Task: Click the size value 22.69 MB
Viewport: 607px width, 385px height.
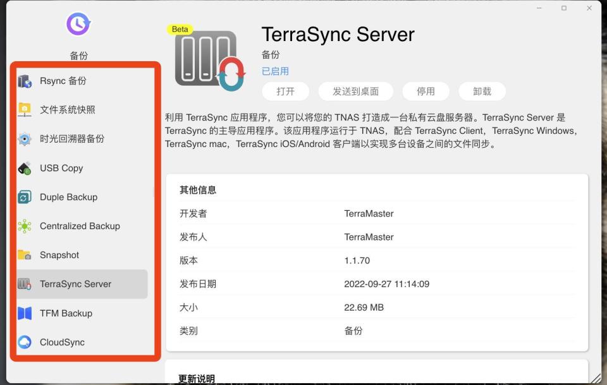Action: coord(364,308)
